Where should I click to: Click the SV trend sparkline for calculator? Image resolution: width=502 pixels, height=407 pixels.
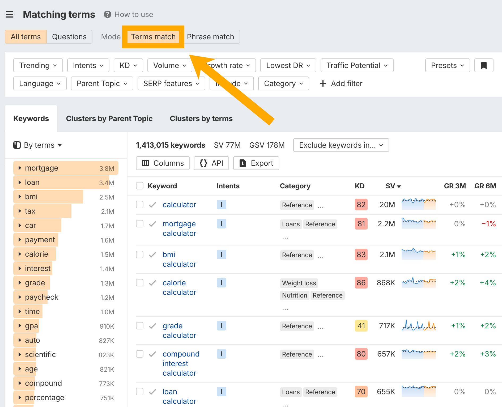[x=418, y=204]
